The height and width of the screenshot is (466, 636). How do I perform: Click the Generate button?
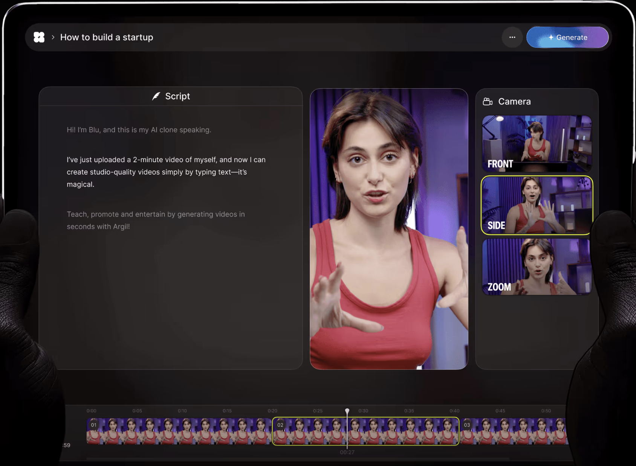tap(567, 37)
